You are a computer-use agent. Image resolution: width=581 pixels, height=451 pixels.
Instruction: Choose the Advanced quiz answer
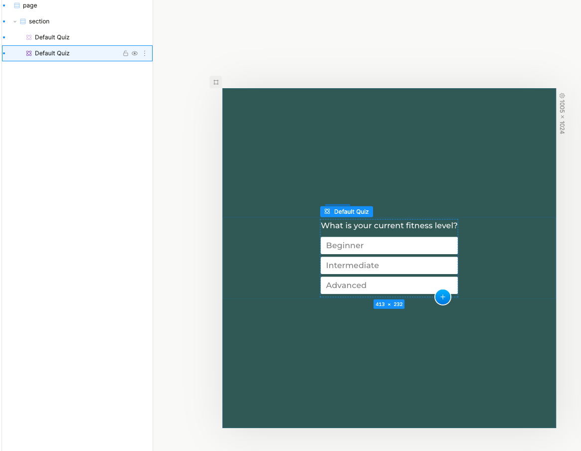click(388, 286)
